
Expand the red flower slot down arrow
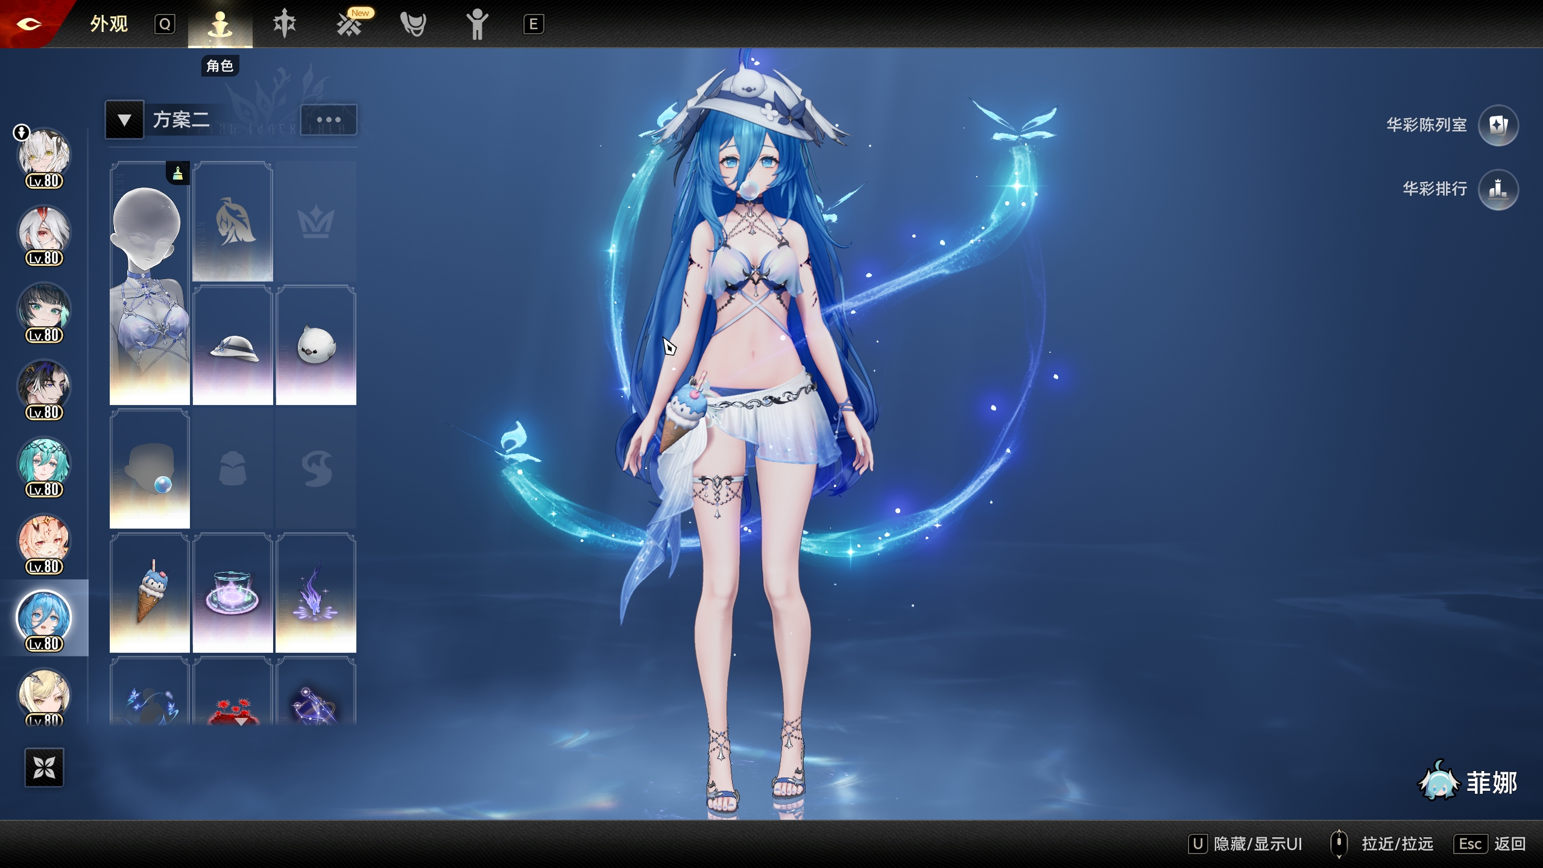241,721
